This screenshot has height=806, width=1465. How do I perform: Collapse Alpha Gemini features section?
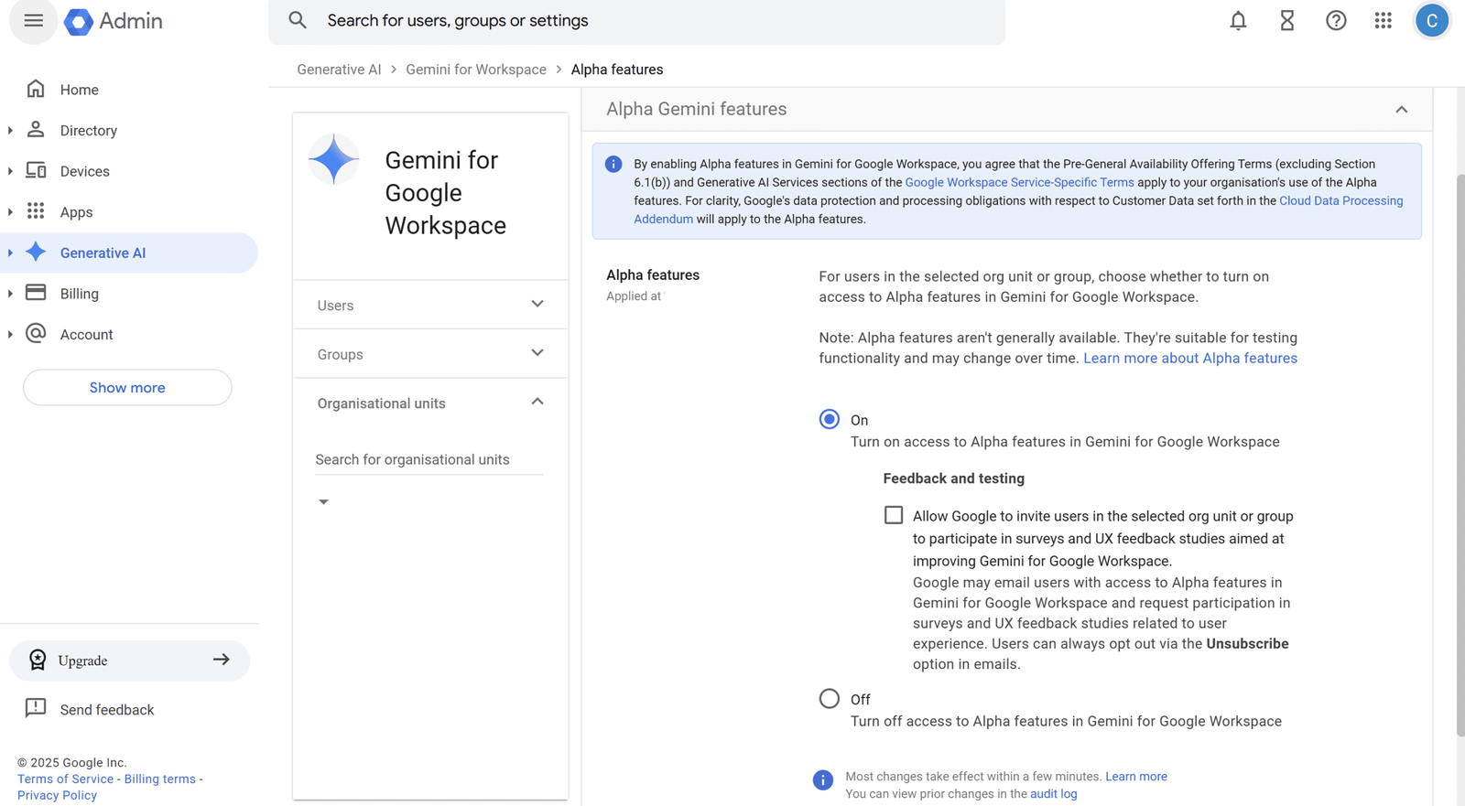(1402, 109)
